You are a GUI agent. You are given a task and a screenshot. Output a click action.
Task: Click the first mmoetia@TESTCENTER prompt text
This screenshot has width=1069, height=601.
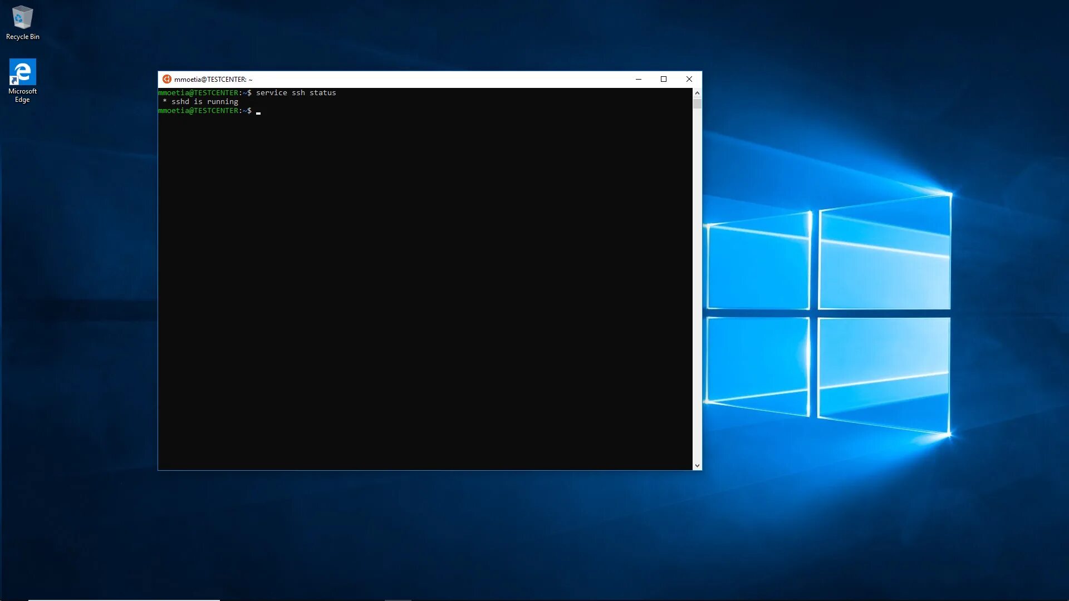point(198,93)
